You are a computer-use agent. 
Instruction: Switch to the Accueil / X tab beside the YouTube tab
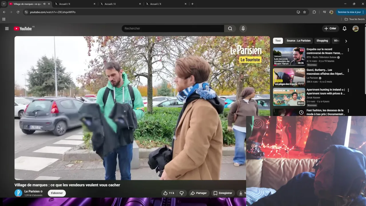click(74, 4)
